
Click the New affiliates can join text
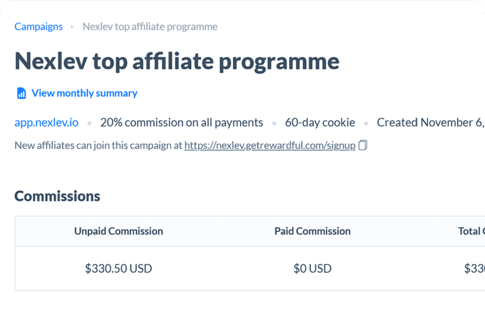coord(98,145)
